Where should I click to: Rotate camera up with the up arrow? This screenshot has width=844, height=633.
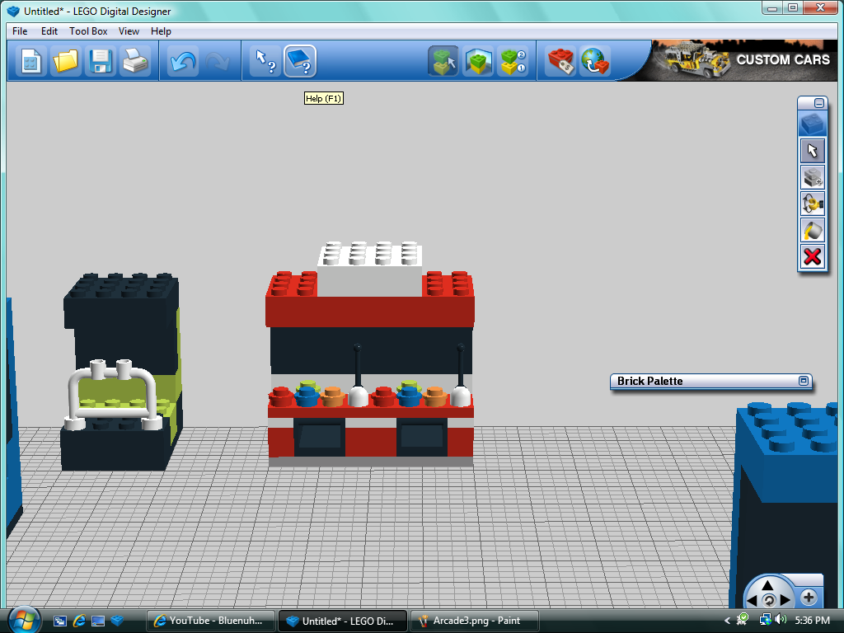[x=768, y=585]
